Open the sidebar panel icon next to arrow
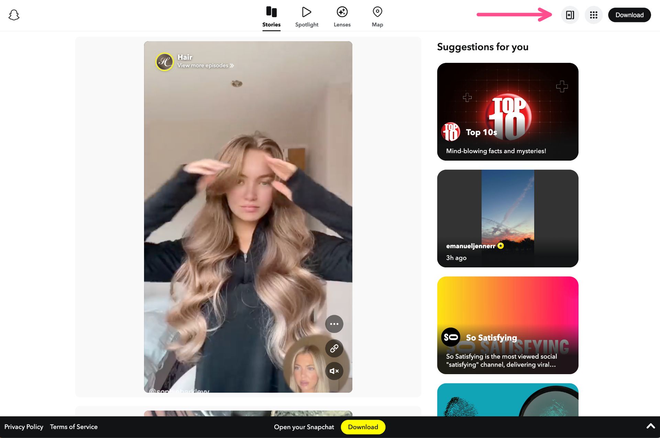The image size is (660, 438). tap(570, 15)
